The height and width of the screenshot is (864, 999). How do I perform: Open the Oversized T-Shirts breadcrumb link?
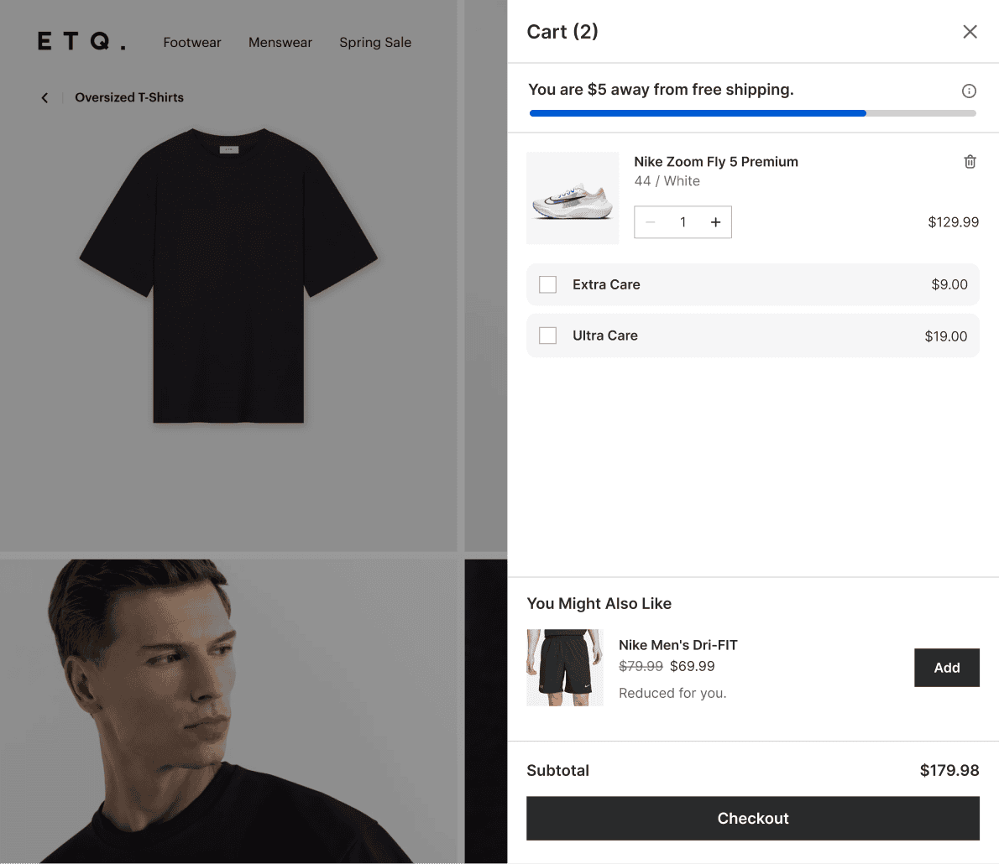point(129,97)
